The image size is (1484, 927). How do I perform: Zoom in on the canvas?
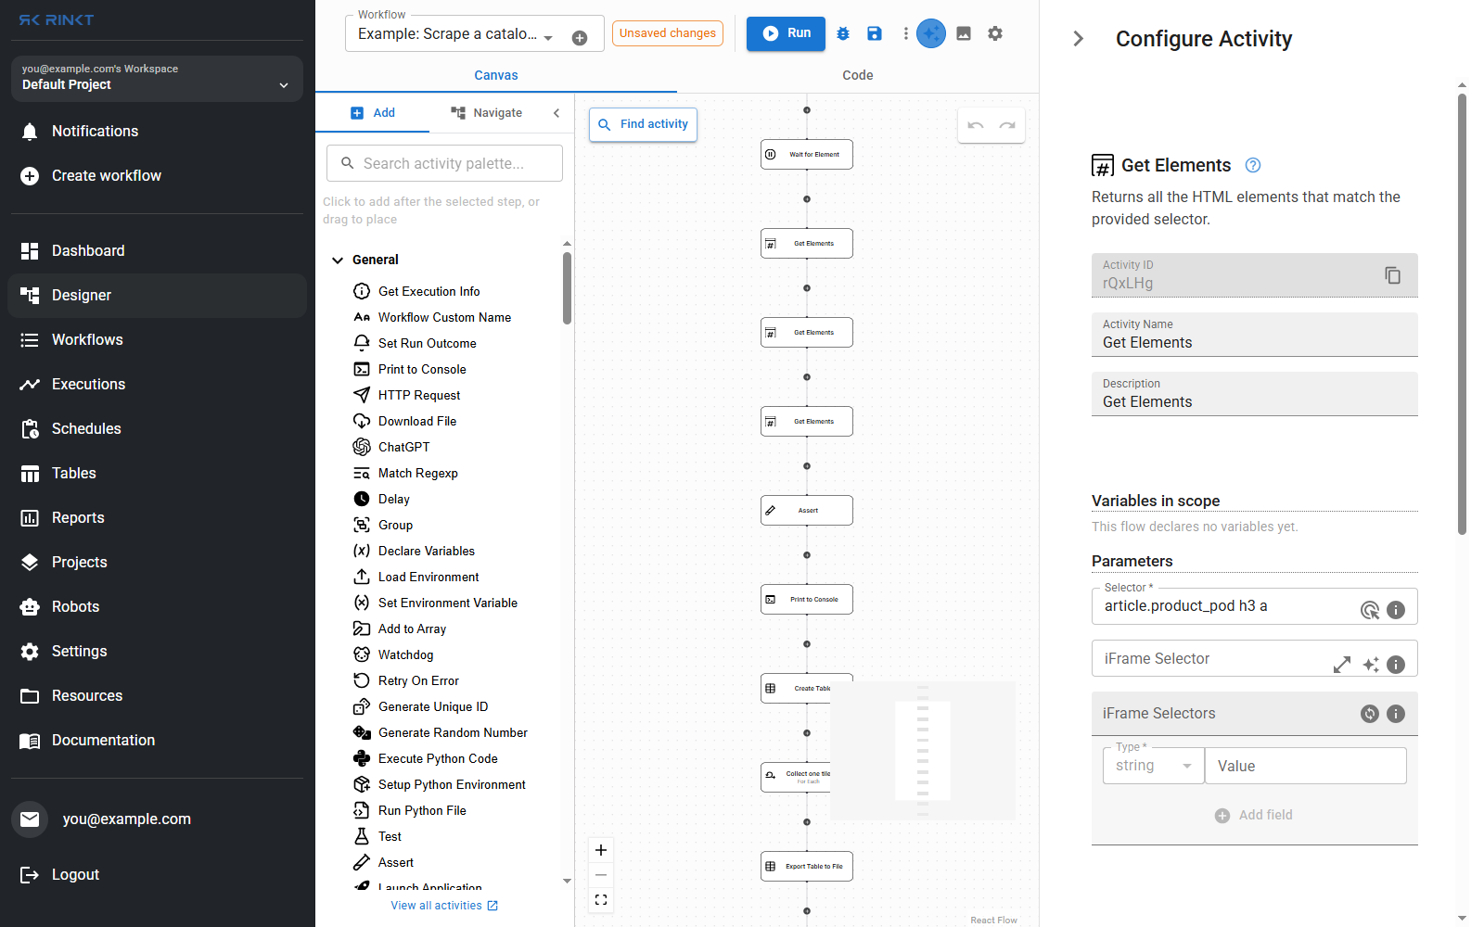tap(601, 850)
